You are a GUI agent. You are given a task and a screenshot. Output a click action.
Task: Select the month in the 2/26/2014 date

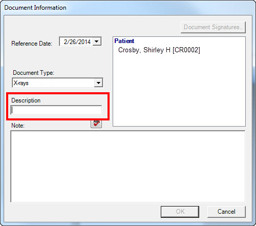pyautogui.click(x=66, y=42)
